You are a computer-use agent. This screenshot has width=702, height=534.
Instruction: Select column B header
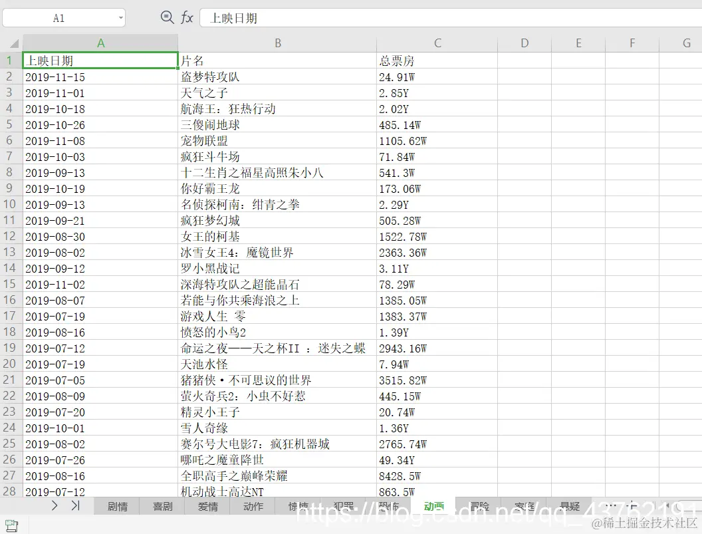tap(278, 43)
